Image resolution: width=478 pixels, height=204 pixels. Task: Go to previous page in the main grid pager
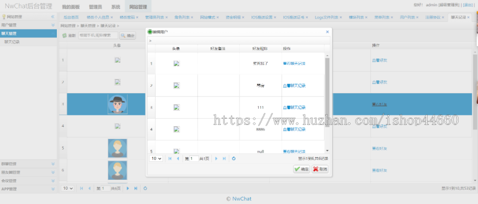click(x=90, y=188)
